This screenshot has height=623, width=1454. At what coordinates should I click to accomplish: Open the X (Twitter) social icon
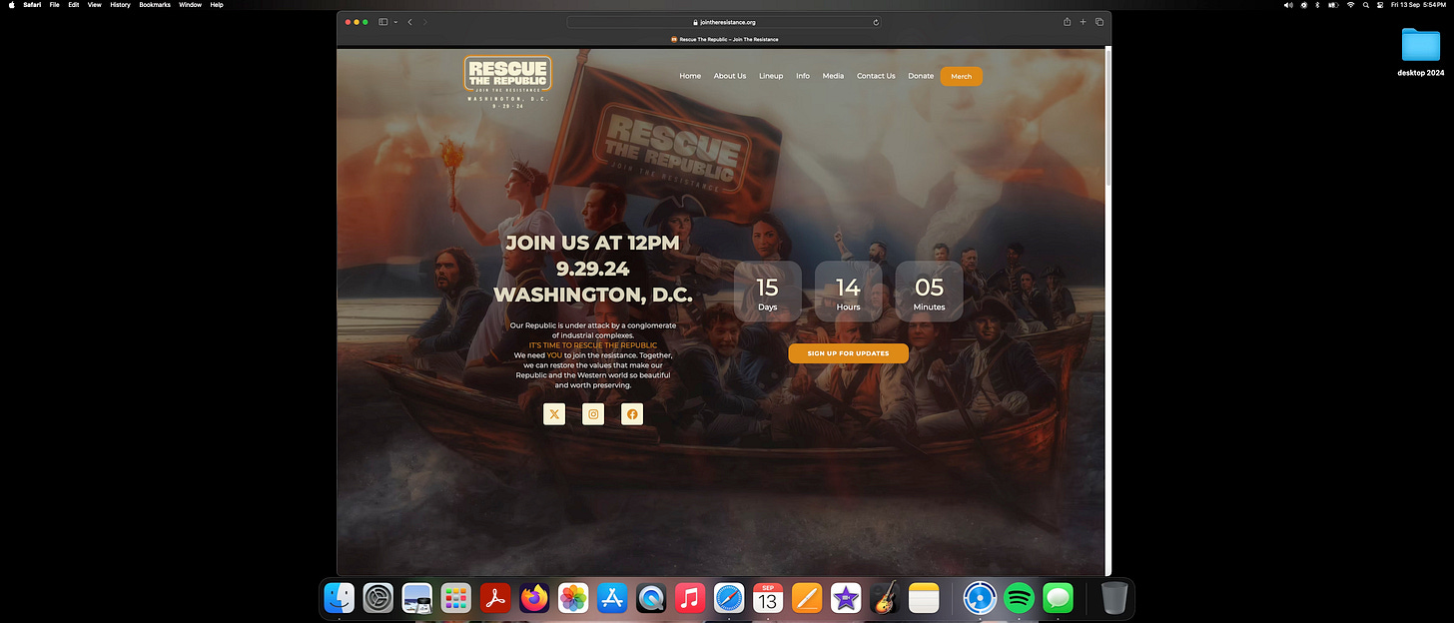[x=554, y=413]
